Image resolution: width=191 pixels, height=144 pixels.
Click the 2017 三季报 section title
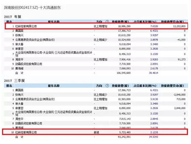coord(14,81)
